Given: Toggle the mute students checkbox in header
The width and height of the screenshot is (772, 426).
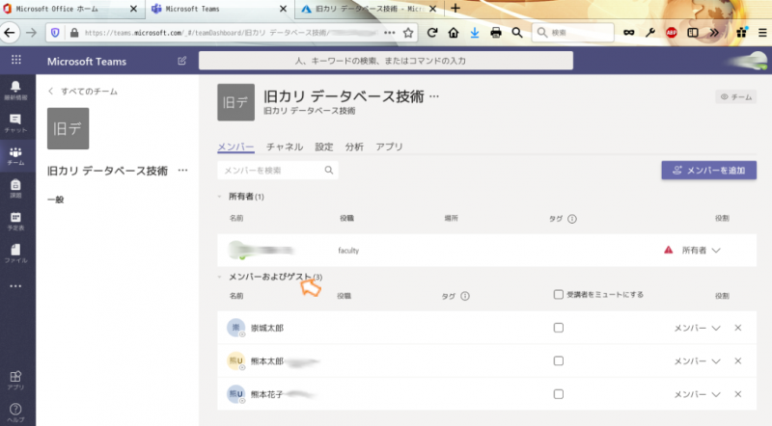Looking at the screenshot, I should (559, 295).
